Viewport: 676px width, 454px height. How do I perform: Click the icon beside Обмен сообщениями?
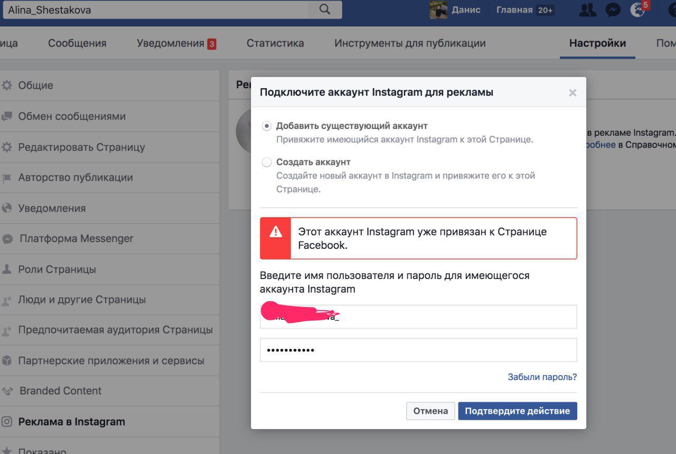click(7, 116)
